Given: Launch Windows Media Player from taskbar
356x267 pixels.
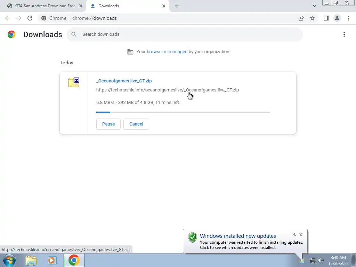Looking at the screenshot, I should tap(51, 260).
